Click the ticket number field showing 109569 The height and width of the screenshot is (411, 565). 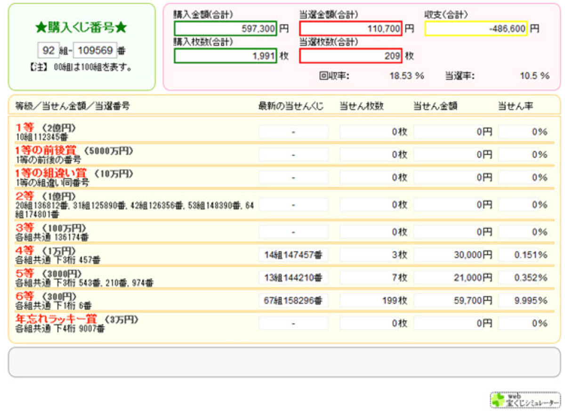coord(95,50)
